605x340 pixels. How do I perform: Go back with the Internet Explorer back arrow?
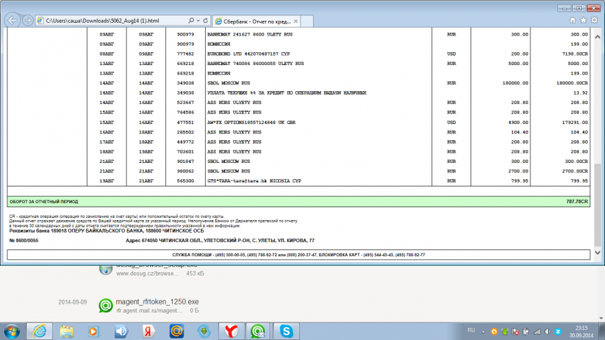pyautogui.click(x=12, y=20)
